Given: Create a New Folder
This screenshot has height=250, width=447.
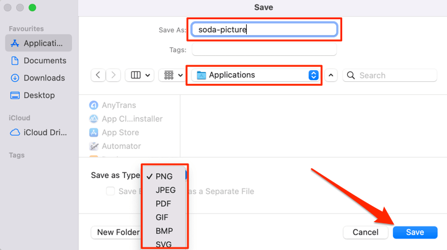Looking at the screenshot, I should tap(118, 232).
